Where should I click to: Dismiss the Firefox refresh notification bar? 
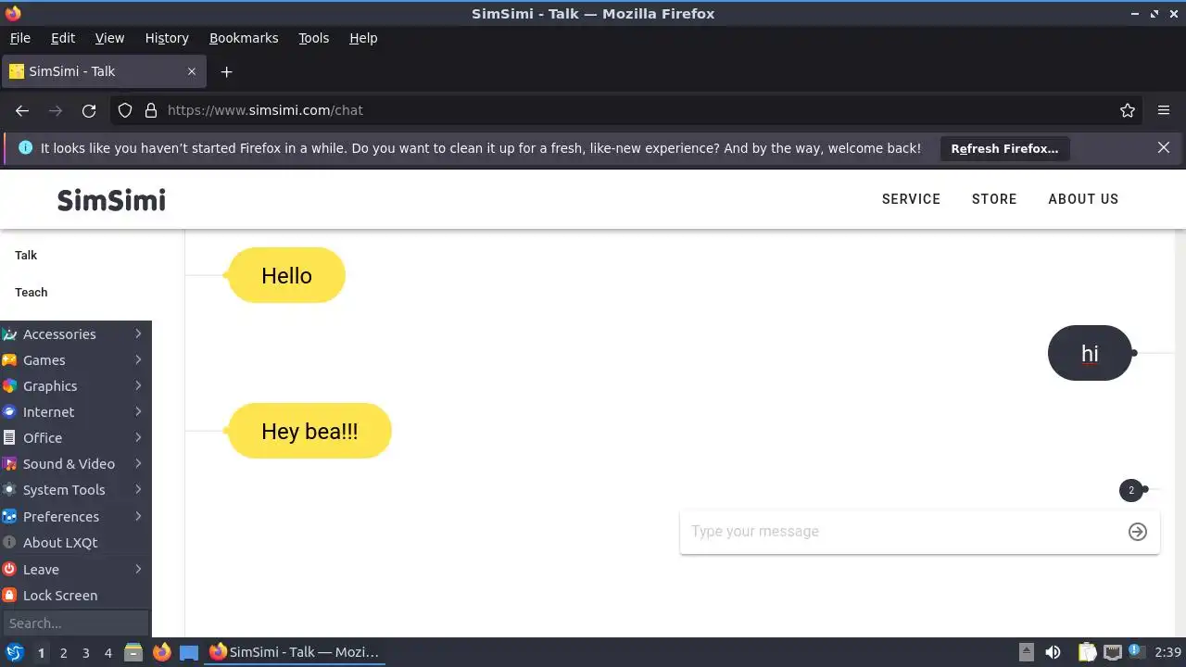(x=1164, y=147)
